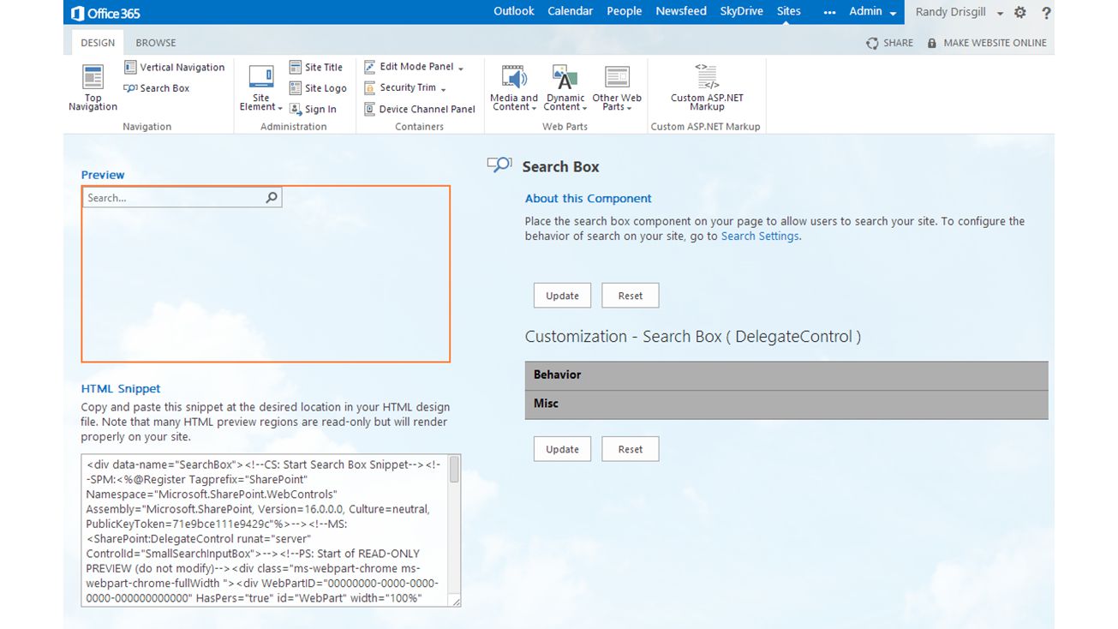Switch to the BROWSE ribbon tab
The image size is (1118, 629).
click(156, 43)
